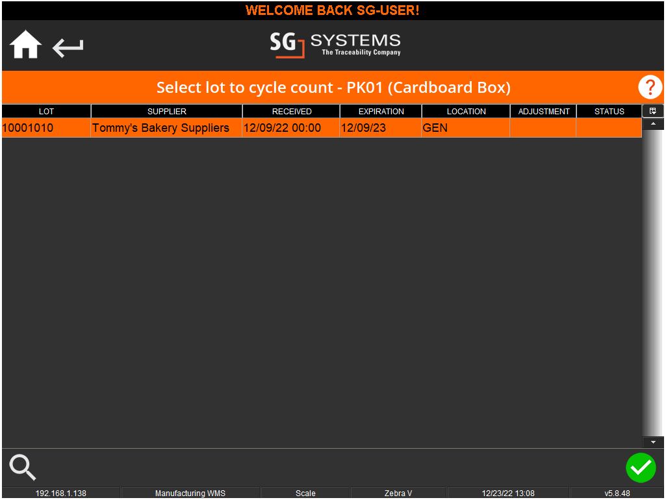Click the back arrow icon
This screenshot has width=666, height=500.
(x=68, y=47)
